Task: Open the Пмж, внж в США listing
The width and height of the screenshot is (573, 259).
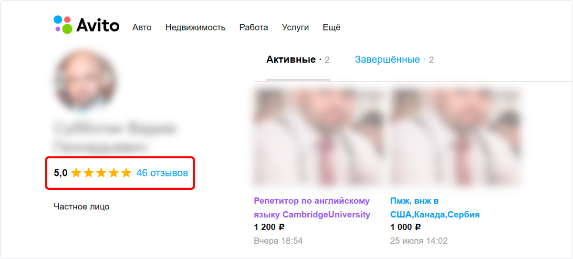Action: pyautogui.click(x=435, y=207)
